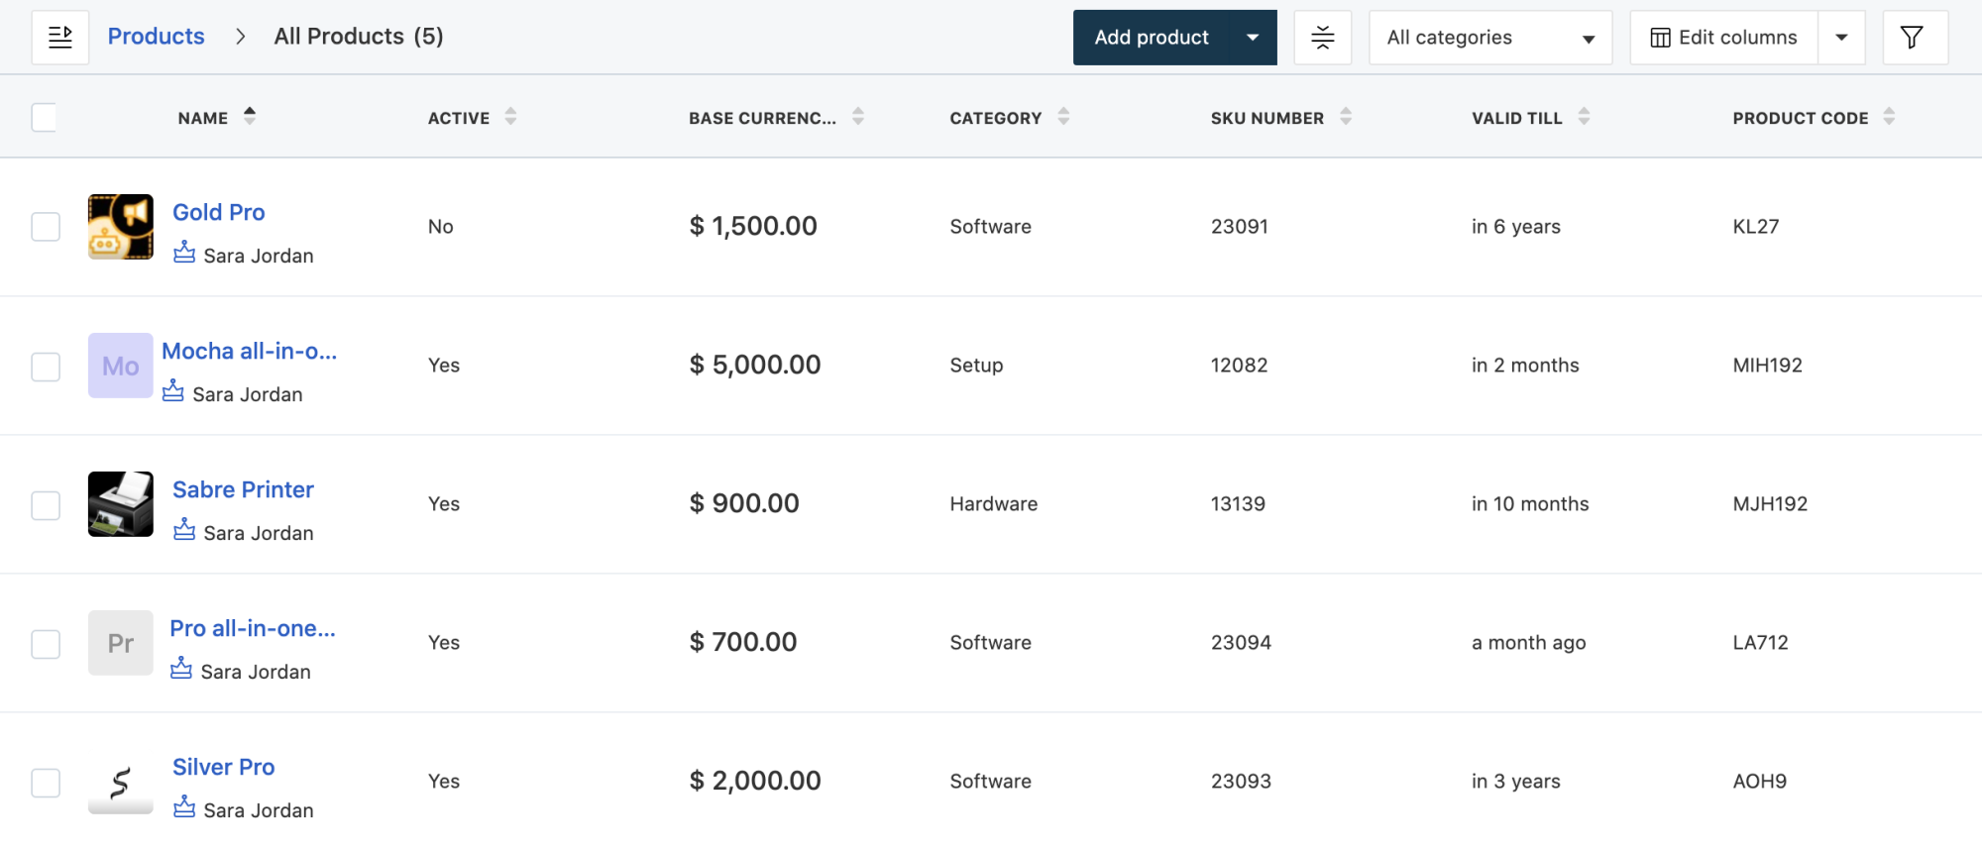Click the Active column header
1982x850 pixels.
[459, 118]
